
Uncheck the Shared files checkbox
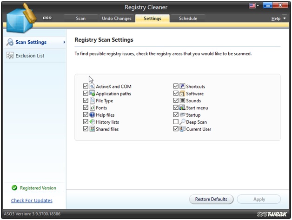[86, 129]
